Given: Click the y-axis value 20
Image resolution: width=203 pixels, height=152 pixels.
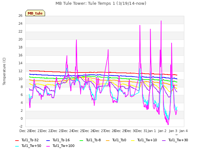Looking at the screenshot, I should pyautogui.click(x=20, y=39).
